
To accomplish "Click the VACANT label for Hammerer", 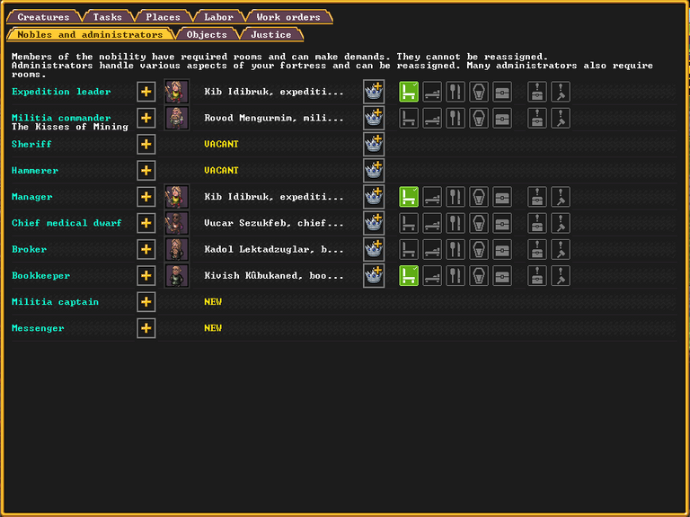I will coord(221,171).
